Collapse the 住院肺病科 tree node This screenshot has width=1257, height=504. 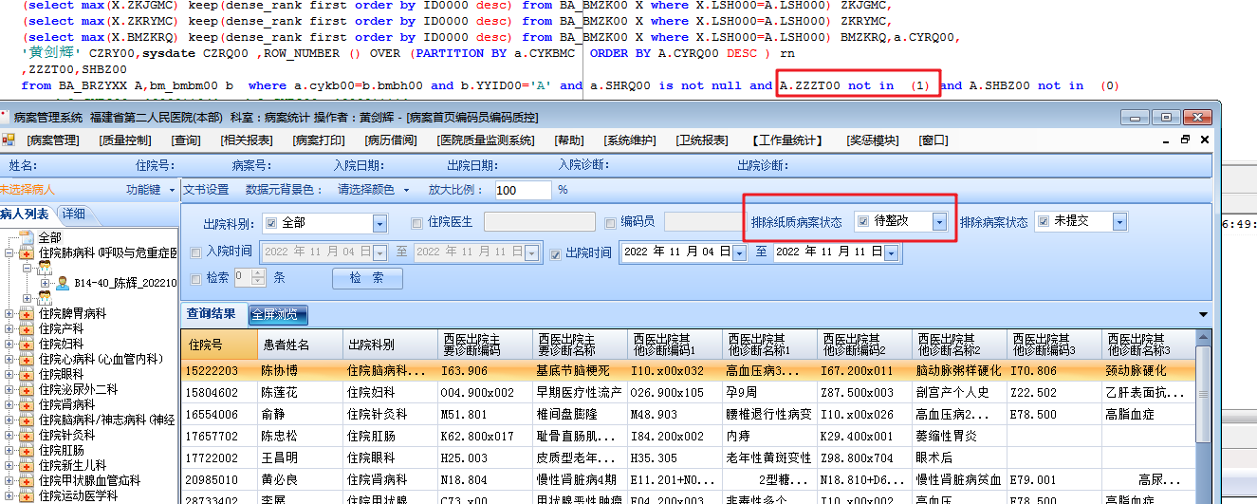coord(9,253)
